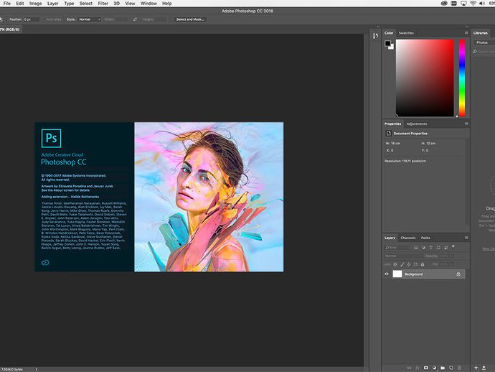Open the Image menu
This screenshot has height=372, width=495.
(x=35, y=4)
